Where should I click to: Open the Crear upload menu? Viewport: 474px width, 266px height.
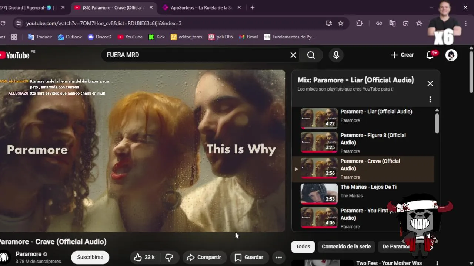402,55
